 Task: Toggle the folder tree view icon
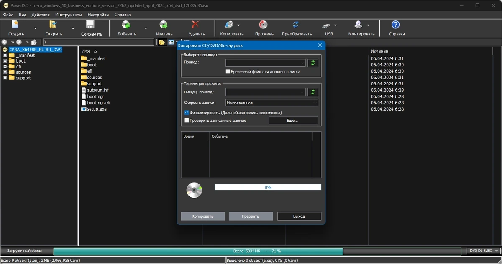(x=162, y=42)
